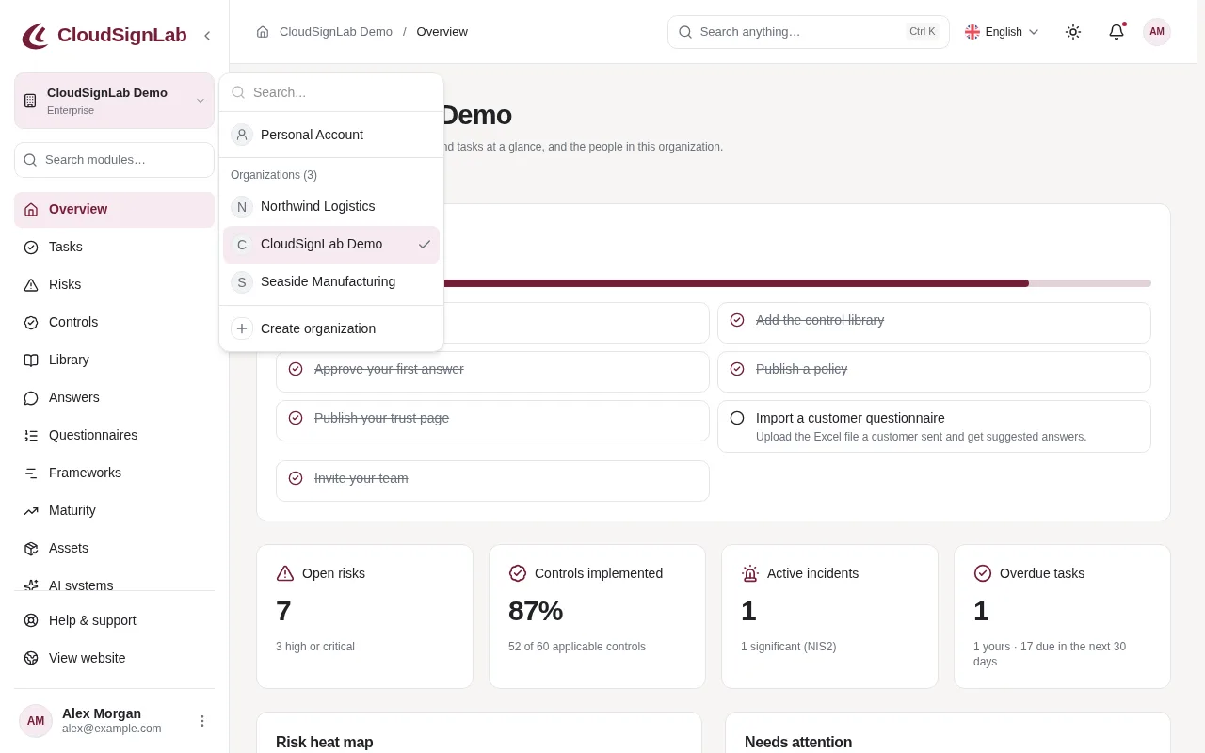Select Northwind Logistics organization
Screen dimensions: 1205x753
coord(331,206)
